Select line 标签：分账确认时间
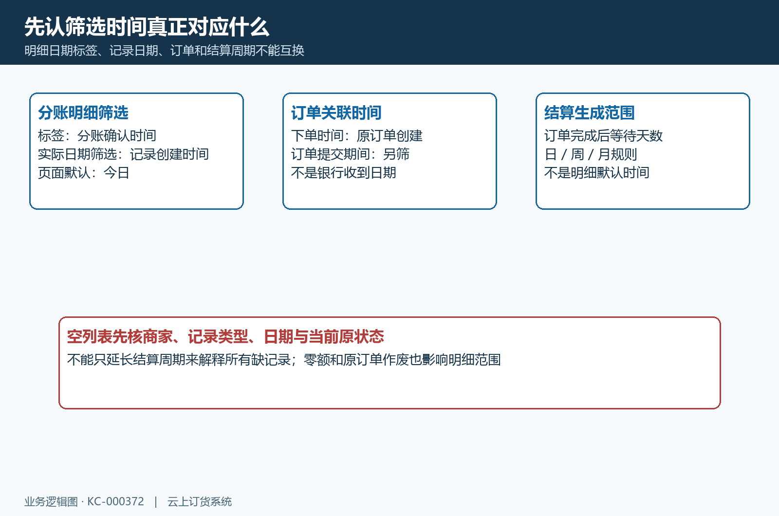Viewport: 779px width, 516px height. 97,136
